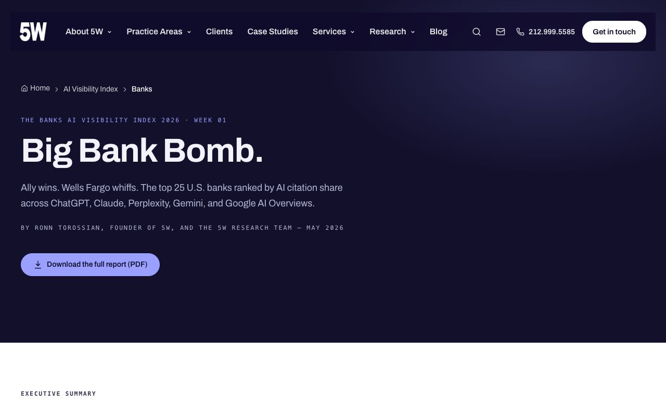Call the 212.999.5585 phone number link

[x=552, y=32]
